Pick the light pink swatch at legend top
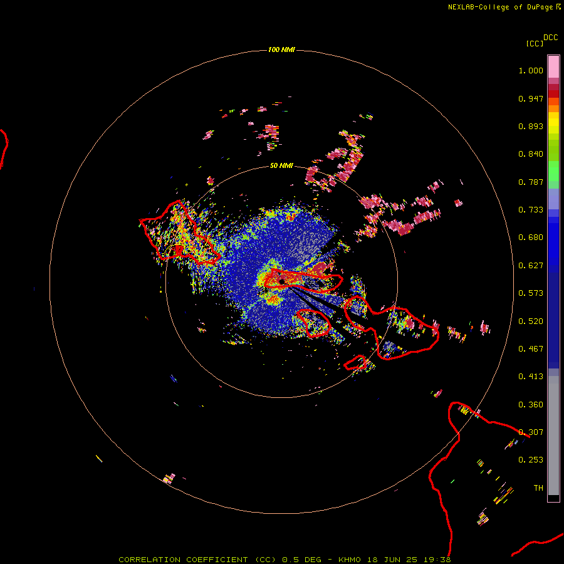This screenshot has height=564, width=564. (553, 67)
